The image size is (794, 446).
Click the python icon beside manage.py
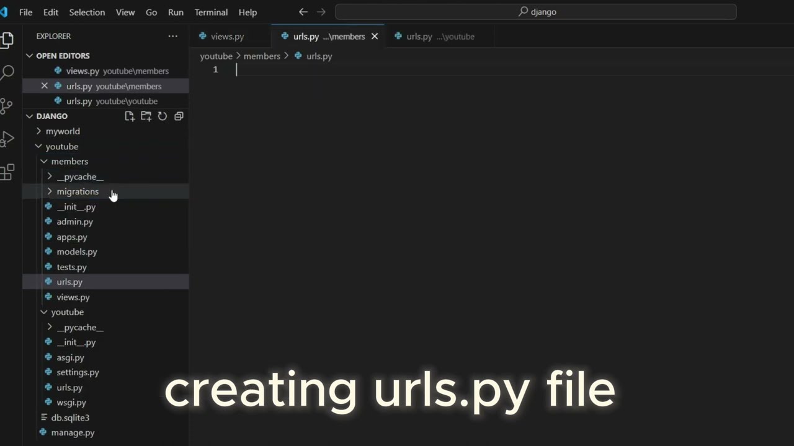(43, 432)
